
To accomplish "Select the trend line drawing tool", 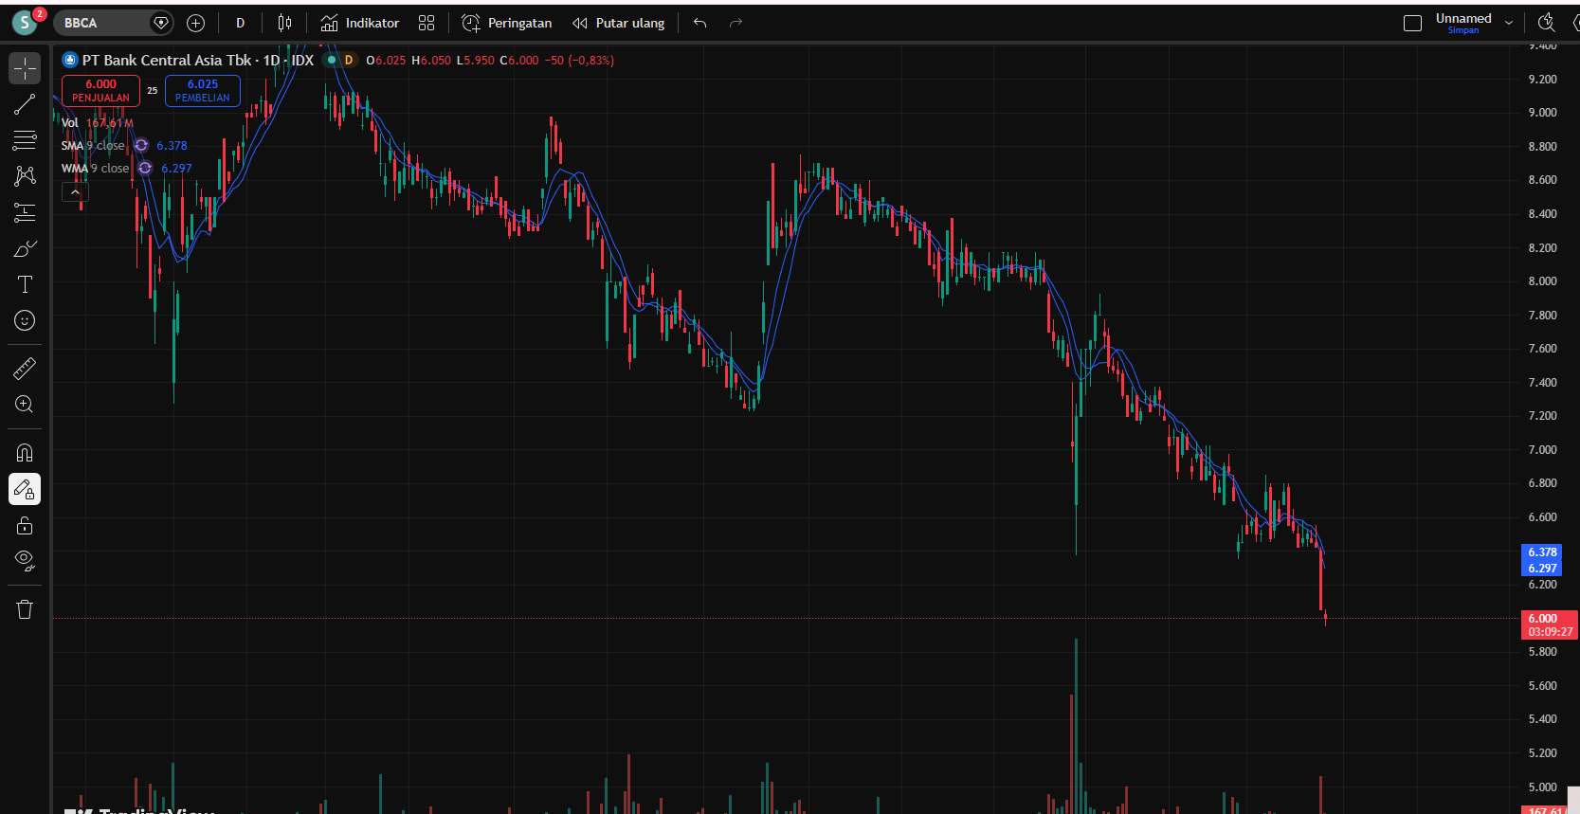I will point(25,104).
